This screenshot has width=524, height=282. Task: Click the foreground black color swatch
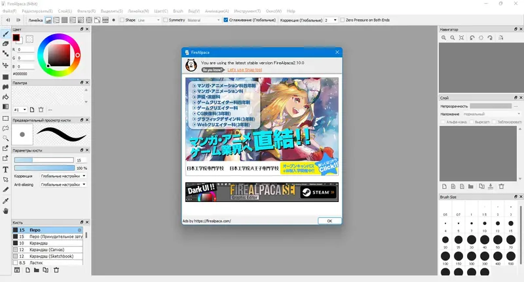click(x=16, y=38)
